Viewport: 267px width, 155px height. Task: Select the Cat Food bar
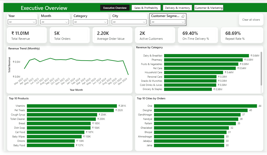pyautogui.click(x=55, y=132)
